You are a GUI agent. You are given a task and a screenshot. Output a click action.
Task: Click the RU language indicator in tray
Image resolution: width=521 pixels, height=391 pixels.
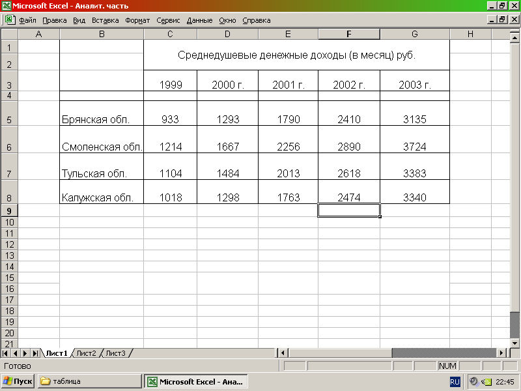tap(455, 382)
